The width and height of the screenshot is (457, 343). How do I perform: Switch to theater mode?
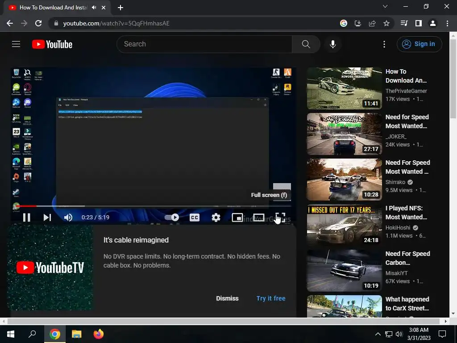259,218
